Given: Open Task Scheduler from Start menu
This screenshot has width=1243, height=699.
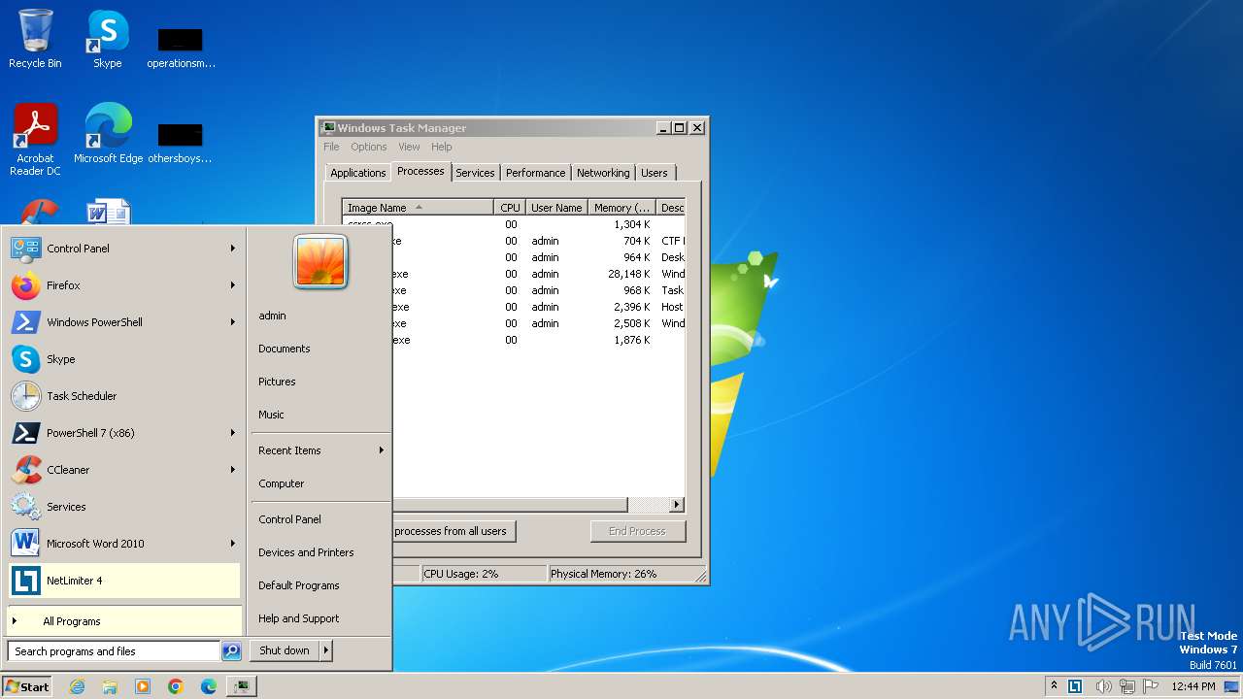Looking at the screenshot, I should [x=124, y=396].
